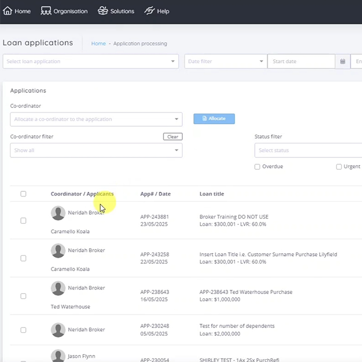This screenshot has height=362, width=362.
Task: Open the Date filter dropdown
Action: [x=225, y=61]
